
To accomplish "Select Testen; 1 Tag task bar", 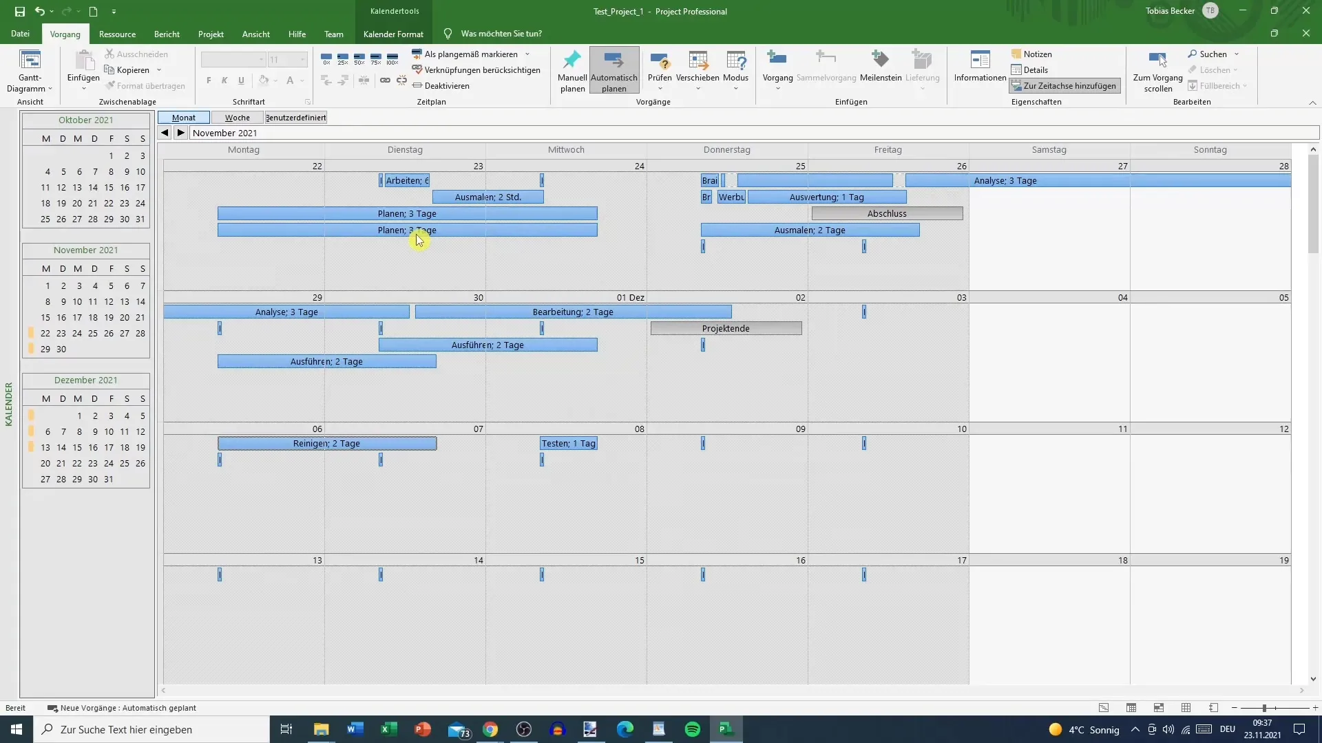I will click(x=569, y=444).
